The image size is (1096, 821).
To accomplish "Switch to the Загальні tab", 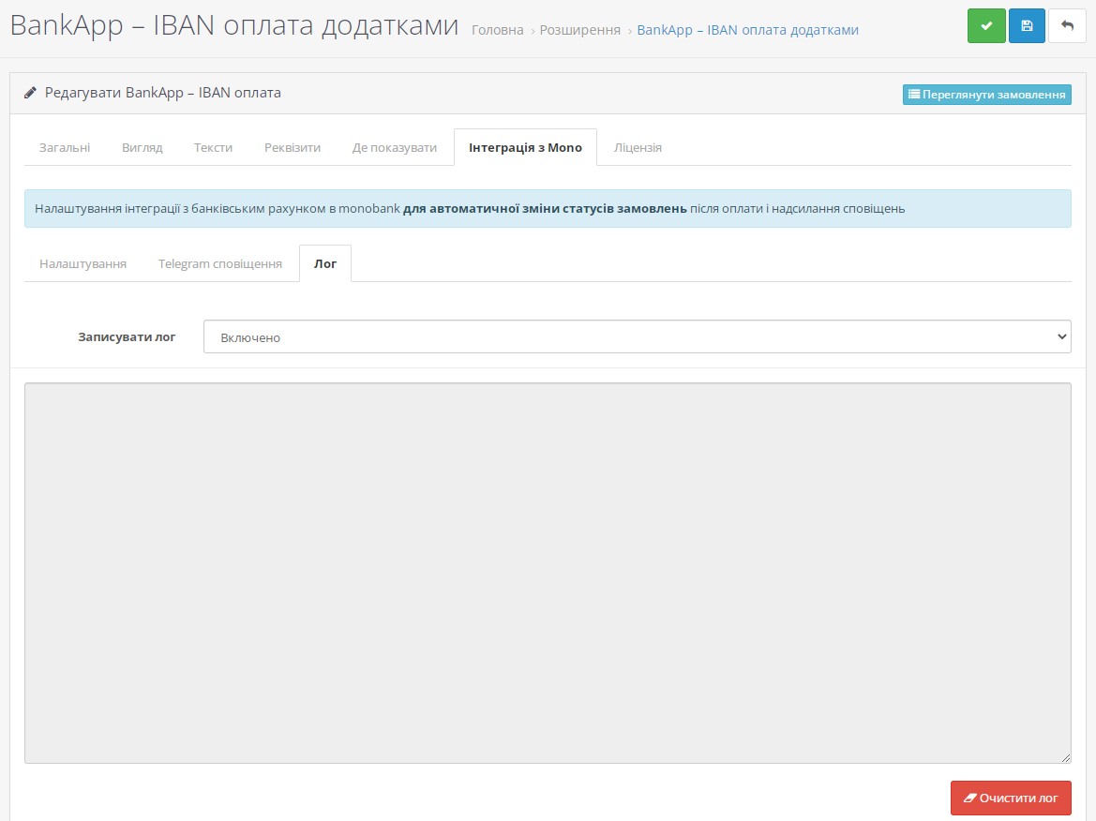I will (65, 147).
